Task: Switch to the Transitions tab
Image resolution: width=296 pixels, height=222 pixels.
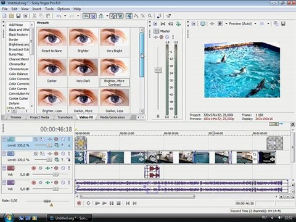Action: click(65, 117)
